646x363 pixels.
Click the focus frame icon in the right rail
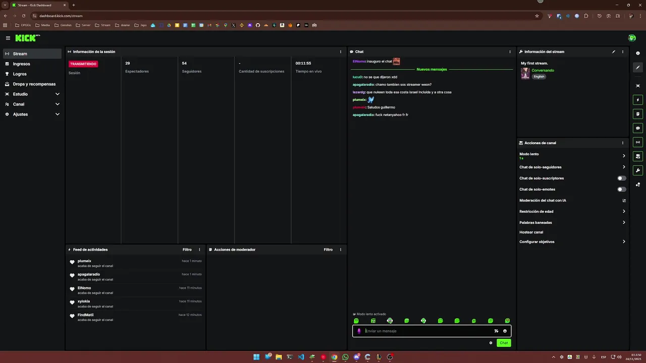638,86
